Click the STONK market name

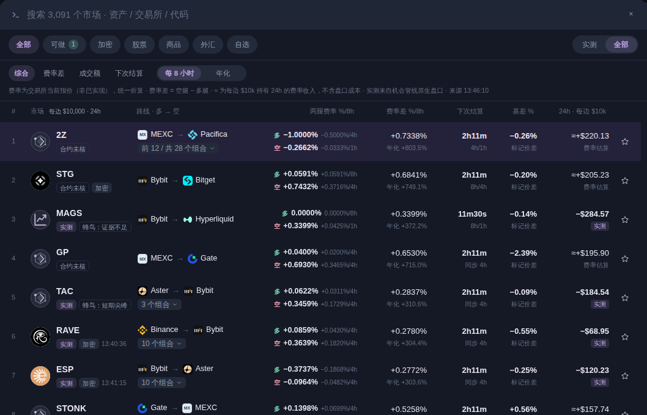(x=71, y=408)
